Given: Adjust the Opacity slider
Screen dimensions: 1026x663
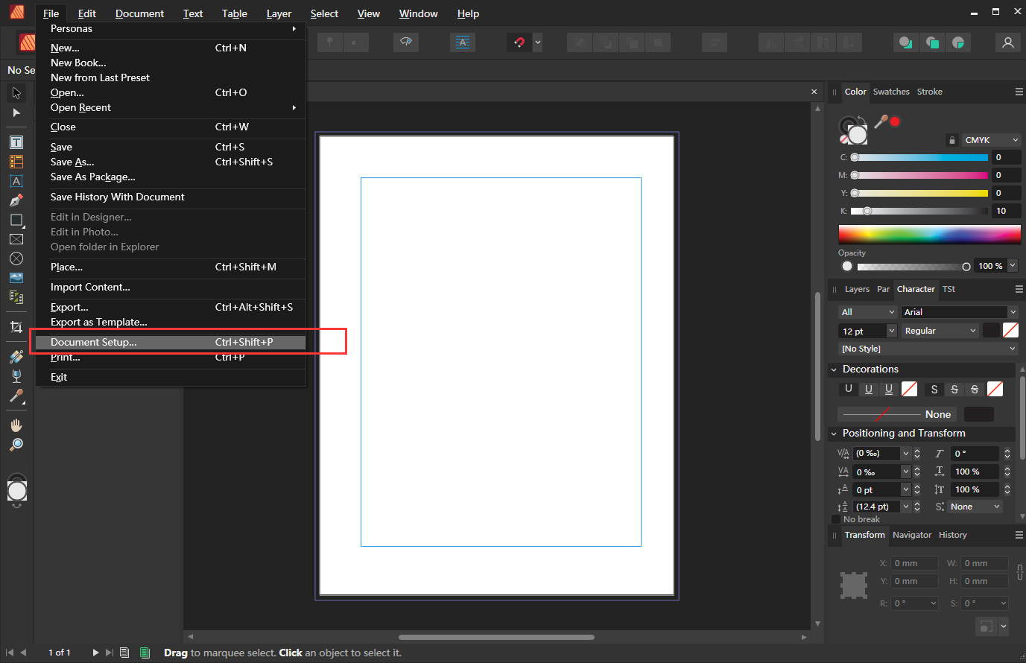Looking at the screenshot, I should 912,267.
